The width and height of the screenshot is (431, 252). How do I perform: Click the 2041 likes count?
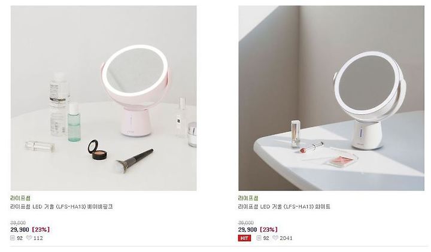[286, 238]
